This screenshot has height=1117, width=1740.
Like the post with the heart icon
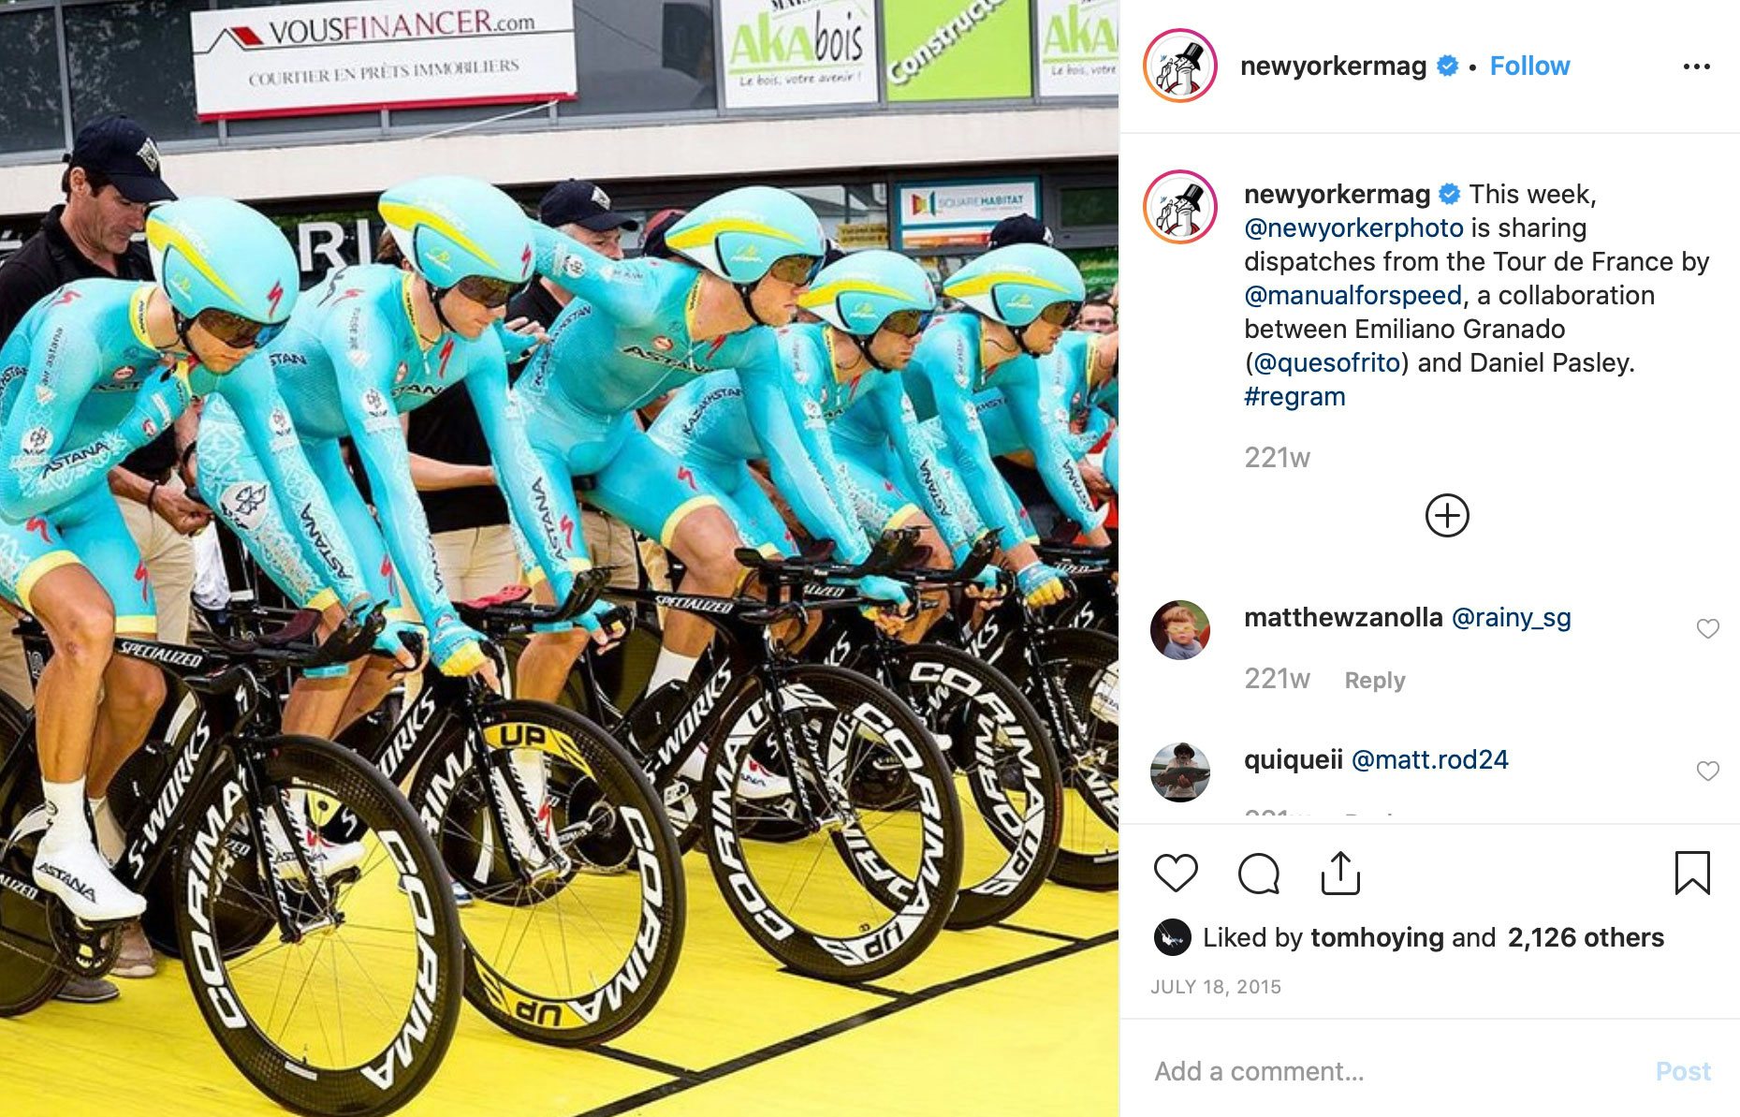point(1176,873)
